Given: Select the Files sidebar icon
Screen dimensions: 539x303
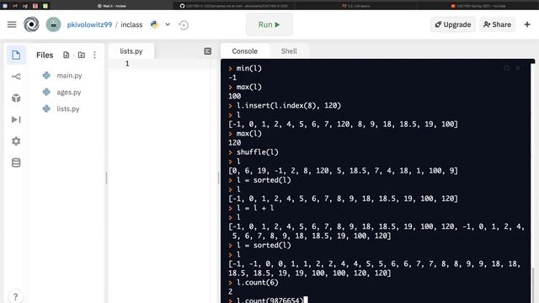Looking at the screenshot, I should tap(16, 55).
